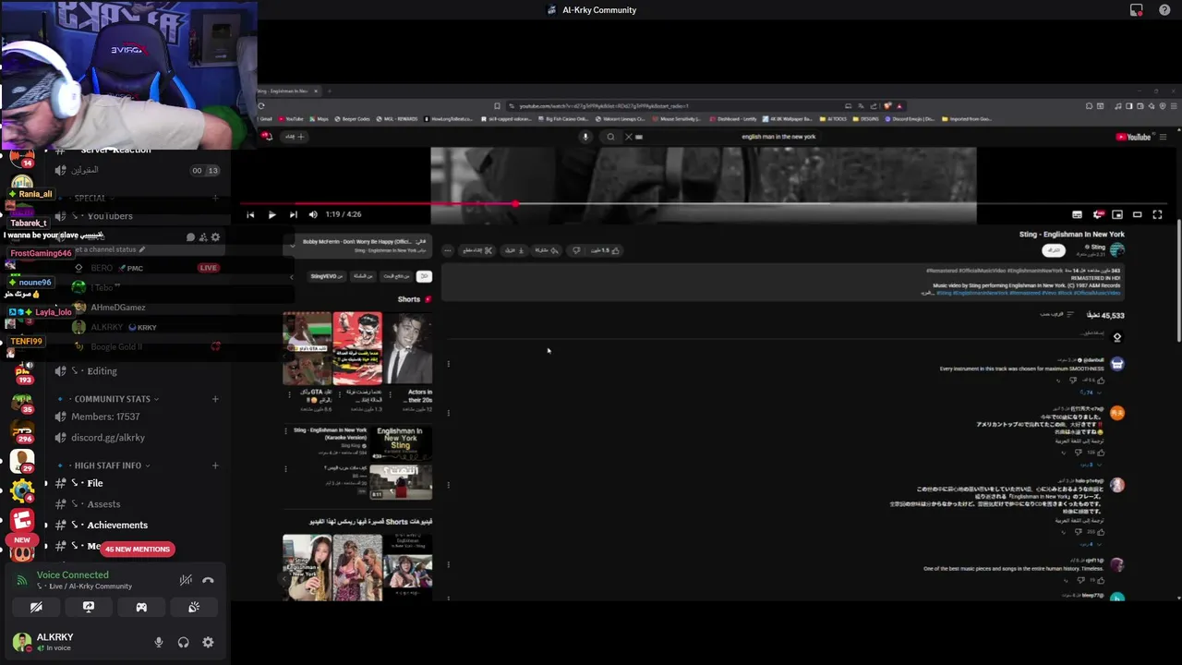The width and height of the screenshot is (1182, 665).
Task: Click the YouTube voice search microphone
Action: 585,137
